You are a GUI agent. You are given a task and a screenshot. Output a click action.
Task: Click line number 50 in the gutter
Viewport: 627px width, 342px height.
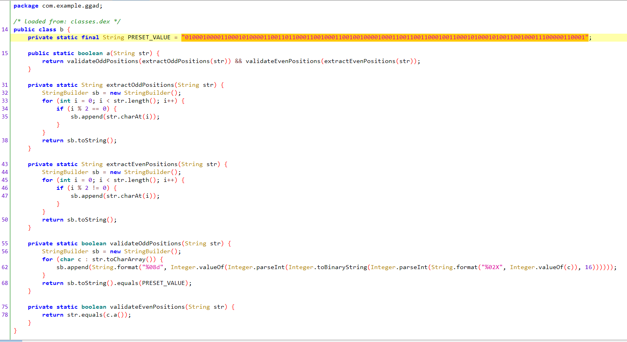(5, 220)
